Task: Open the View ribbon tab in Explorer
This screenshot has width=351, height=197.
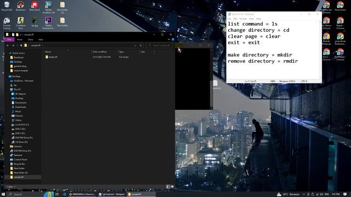Action: [41, 39]
